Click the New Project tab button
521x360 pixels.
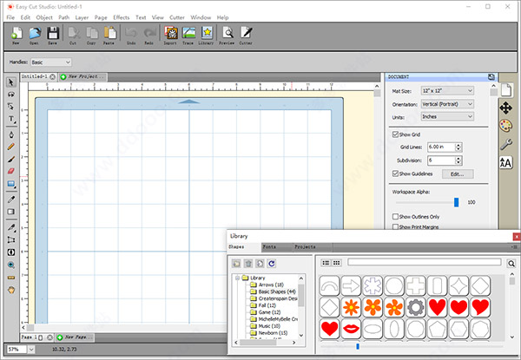coord(82,76)
